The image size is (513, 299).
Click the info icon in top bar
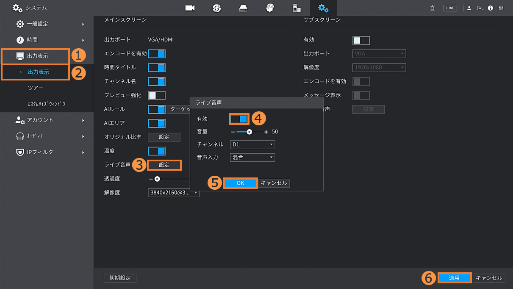491,8
